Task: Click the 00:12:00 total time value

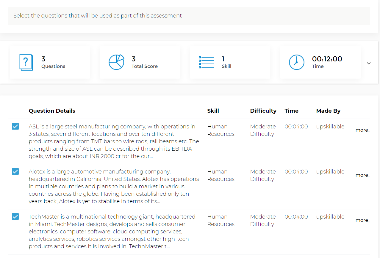Action: [x=327, y=59]
